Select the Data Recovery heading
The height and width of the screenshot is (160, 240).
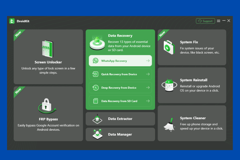click(x=120, y=36)
